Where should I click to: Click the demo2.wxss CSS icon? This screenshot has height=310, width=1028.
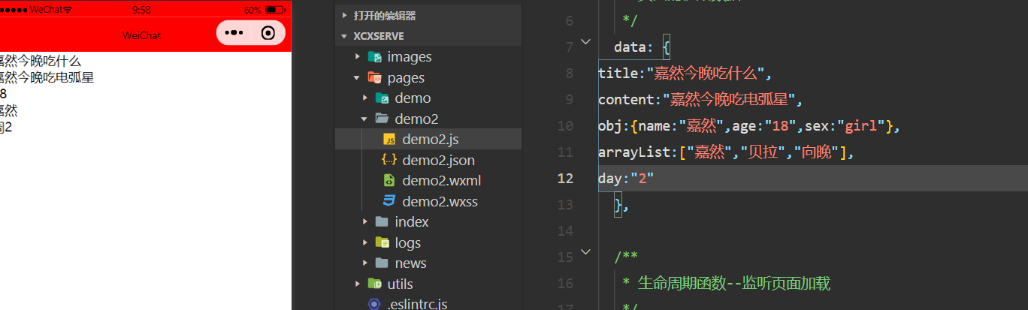coord(389,201)
